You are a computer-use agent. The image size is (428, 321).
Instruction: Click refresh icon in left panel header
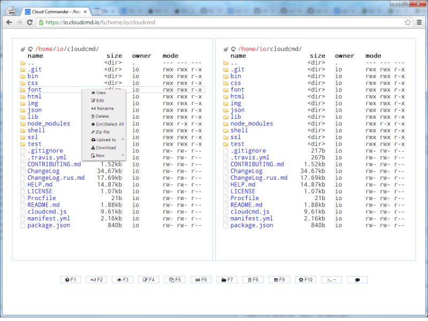[x=30, y=49]
